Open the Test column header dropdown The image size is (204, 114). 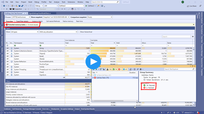point(97,73)
